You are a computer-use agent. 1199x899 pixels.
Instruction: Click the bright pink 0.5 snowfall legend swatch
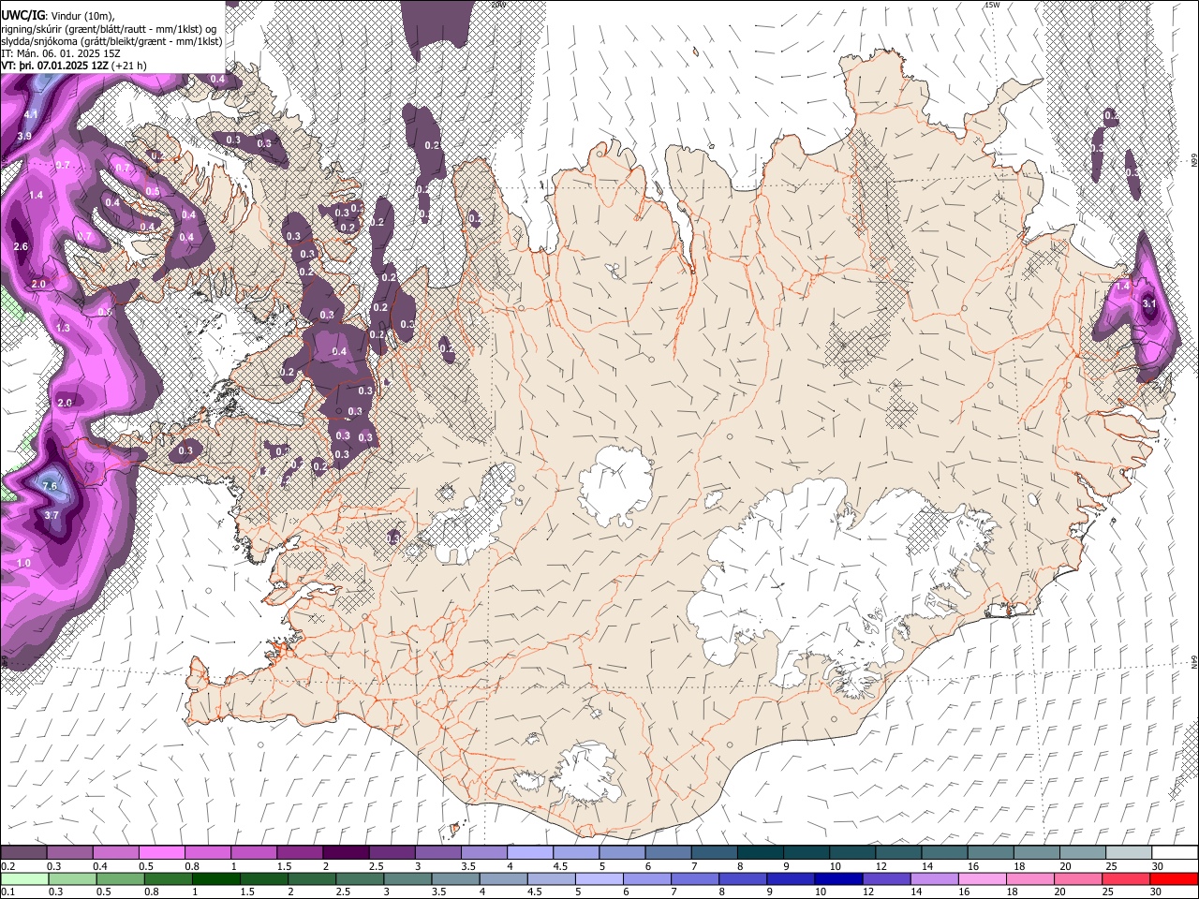coord(161,853)
